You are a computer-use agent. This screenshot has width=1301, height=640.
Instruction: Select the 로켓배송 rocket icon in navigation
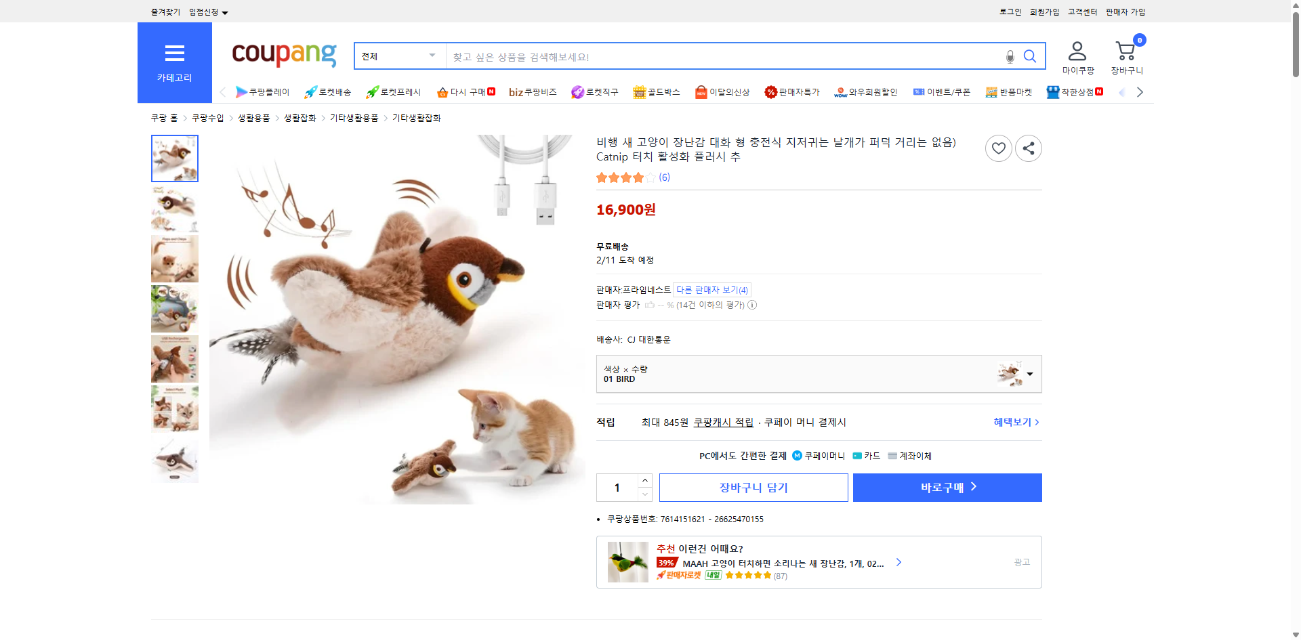coord(310,91)
